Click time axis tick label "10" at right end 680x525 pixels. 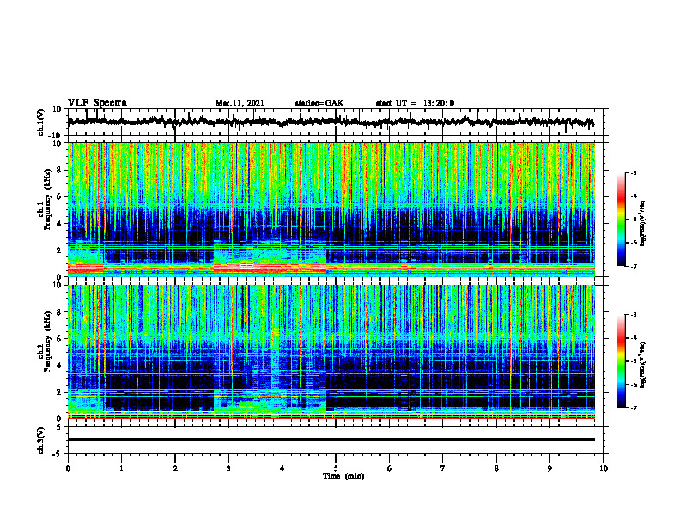[x=604, y=468]
